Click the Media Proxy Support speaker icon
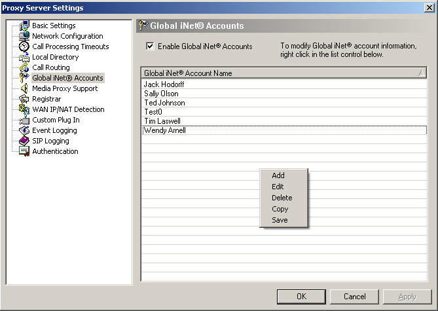Image resolution: width=438 pixels, height=311 pixels. (x=24, y=88)
